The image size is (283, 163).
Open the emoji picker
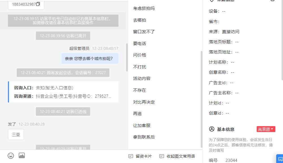pyautogui.click(x=11, y=156)
